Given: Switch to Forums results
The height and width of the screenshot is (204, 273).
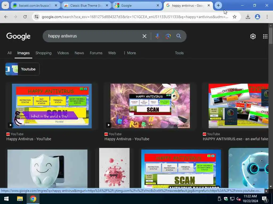Looking at the screenshot, I should (96, 53).
